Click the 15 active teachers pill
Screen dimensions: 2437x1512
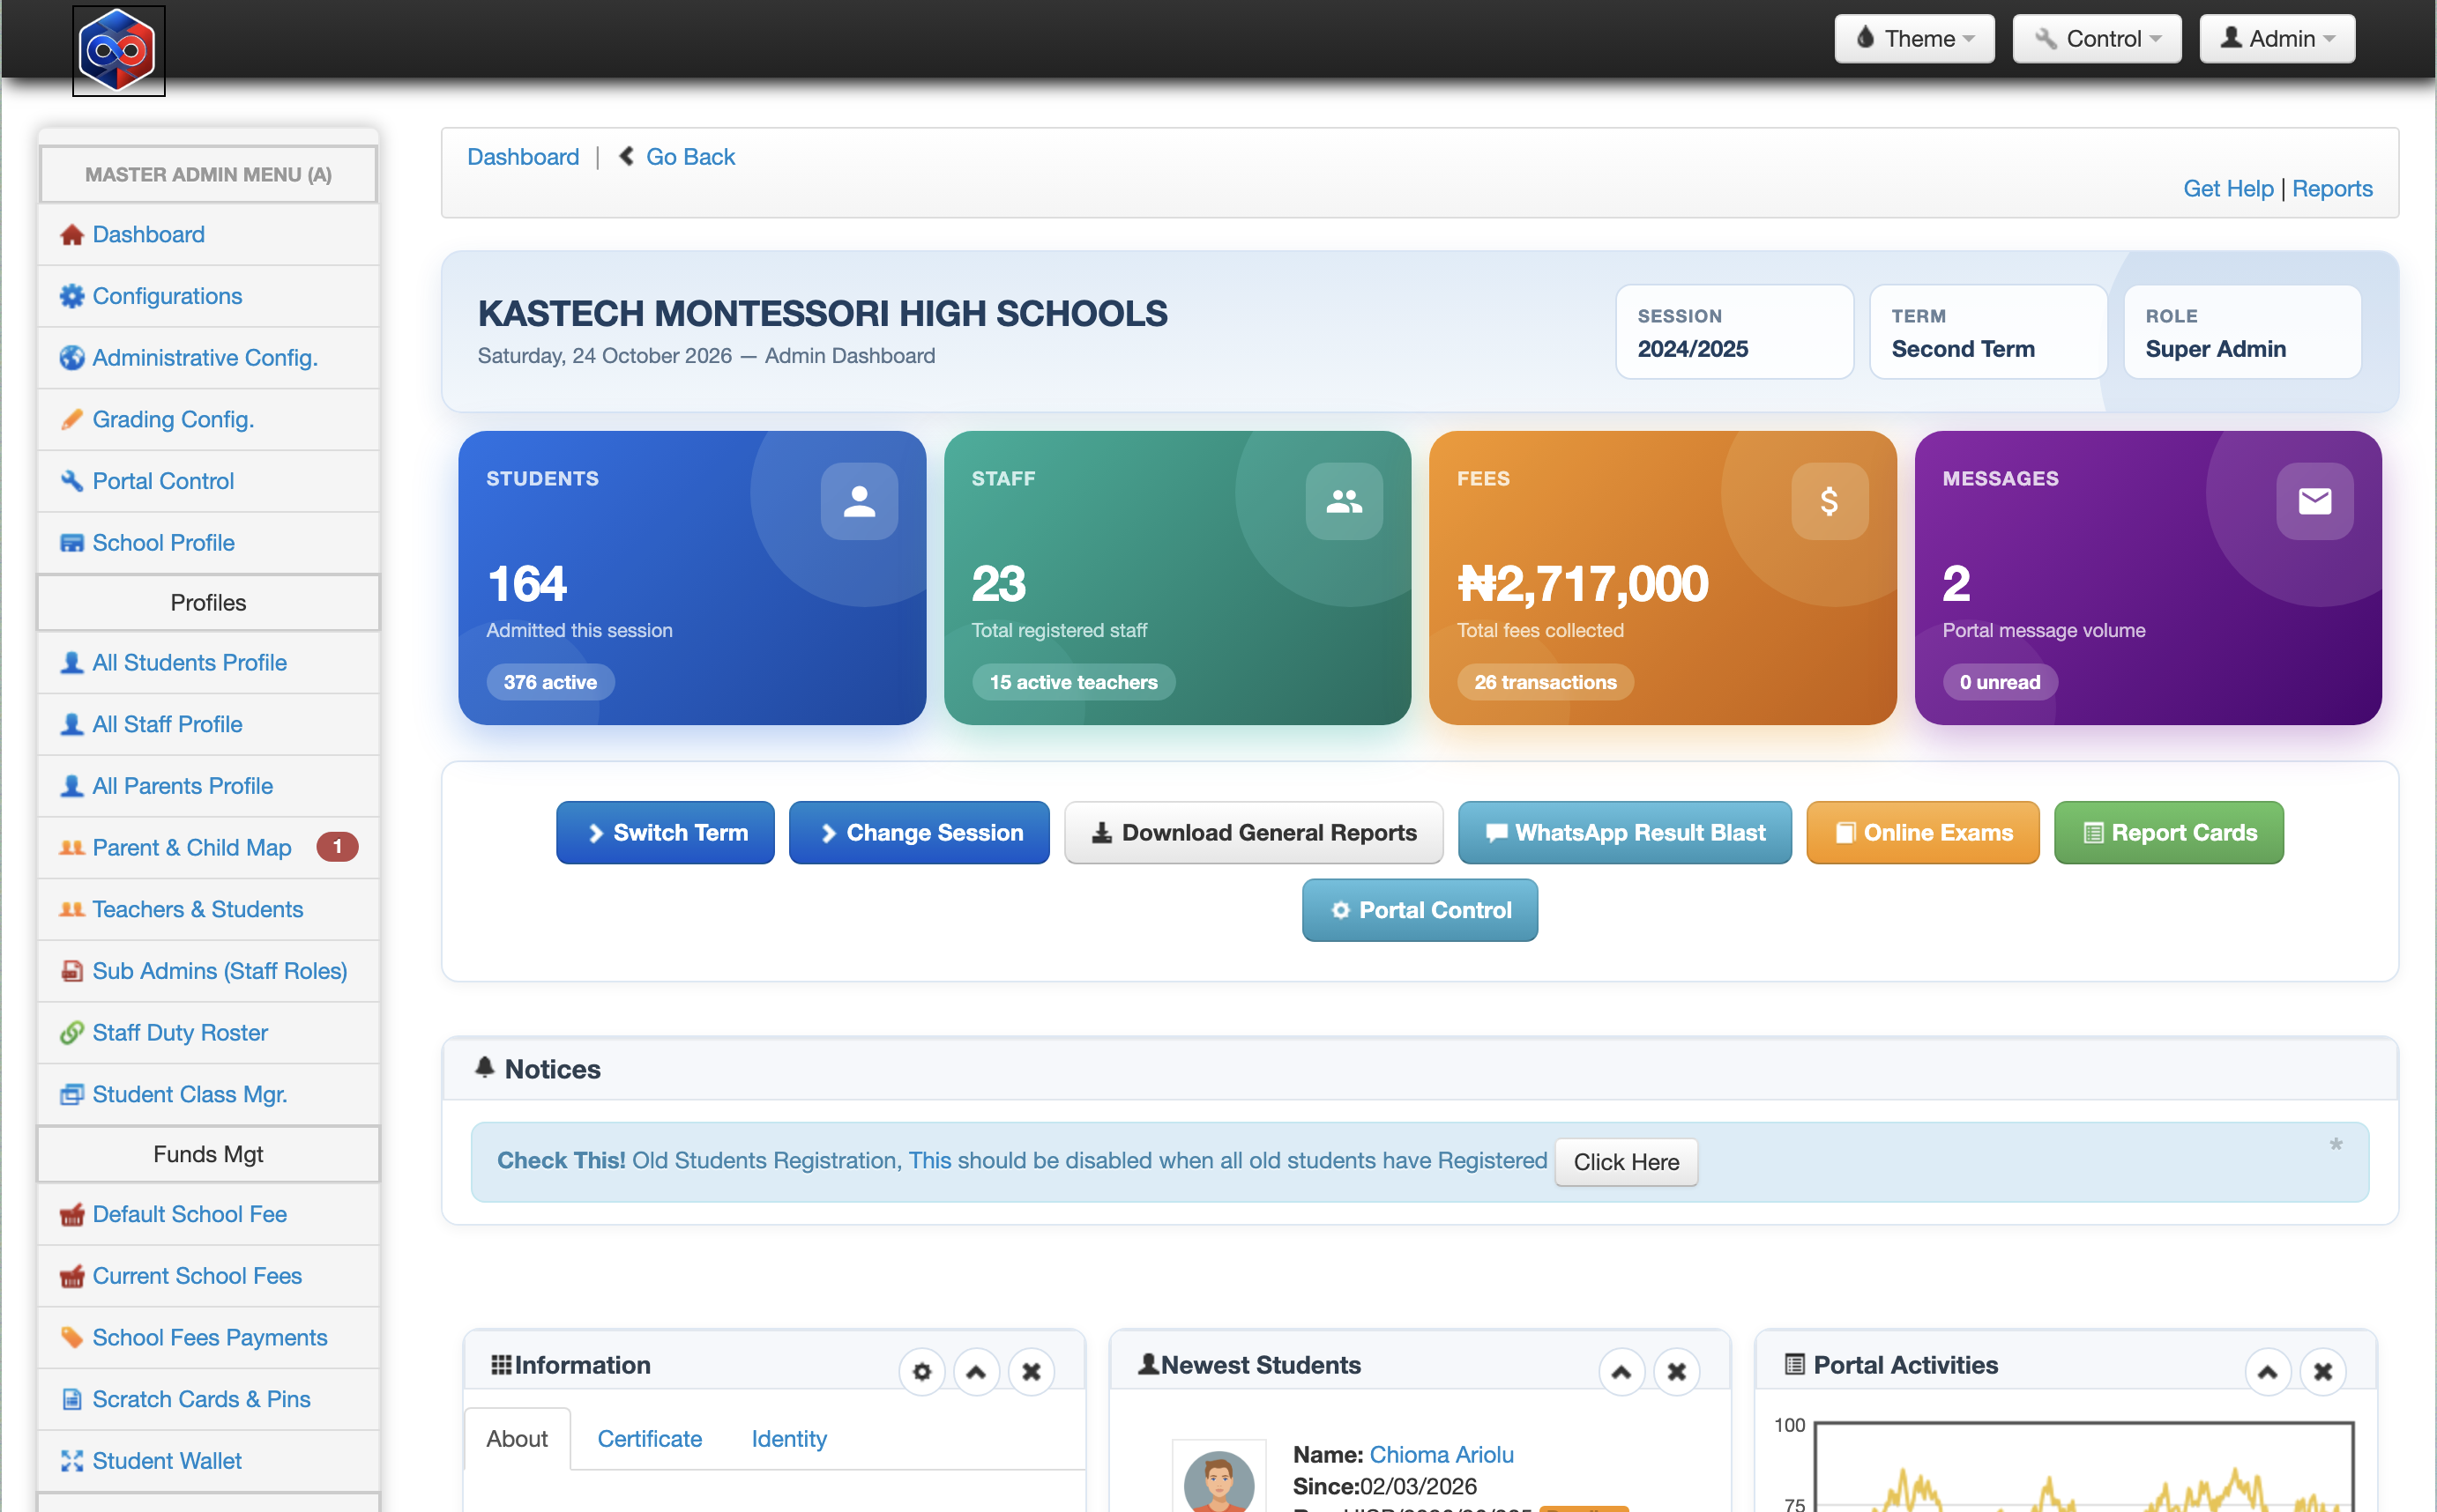click(x=1073, y=683)
